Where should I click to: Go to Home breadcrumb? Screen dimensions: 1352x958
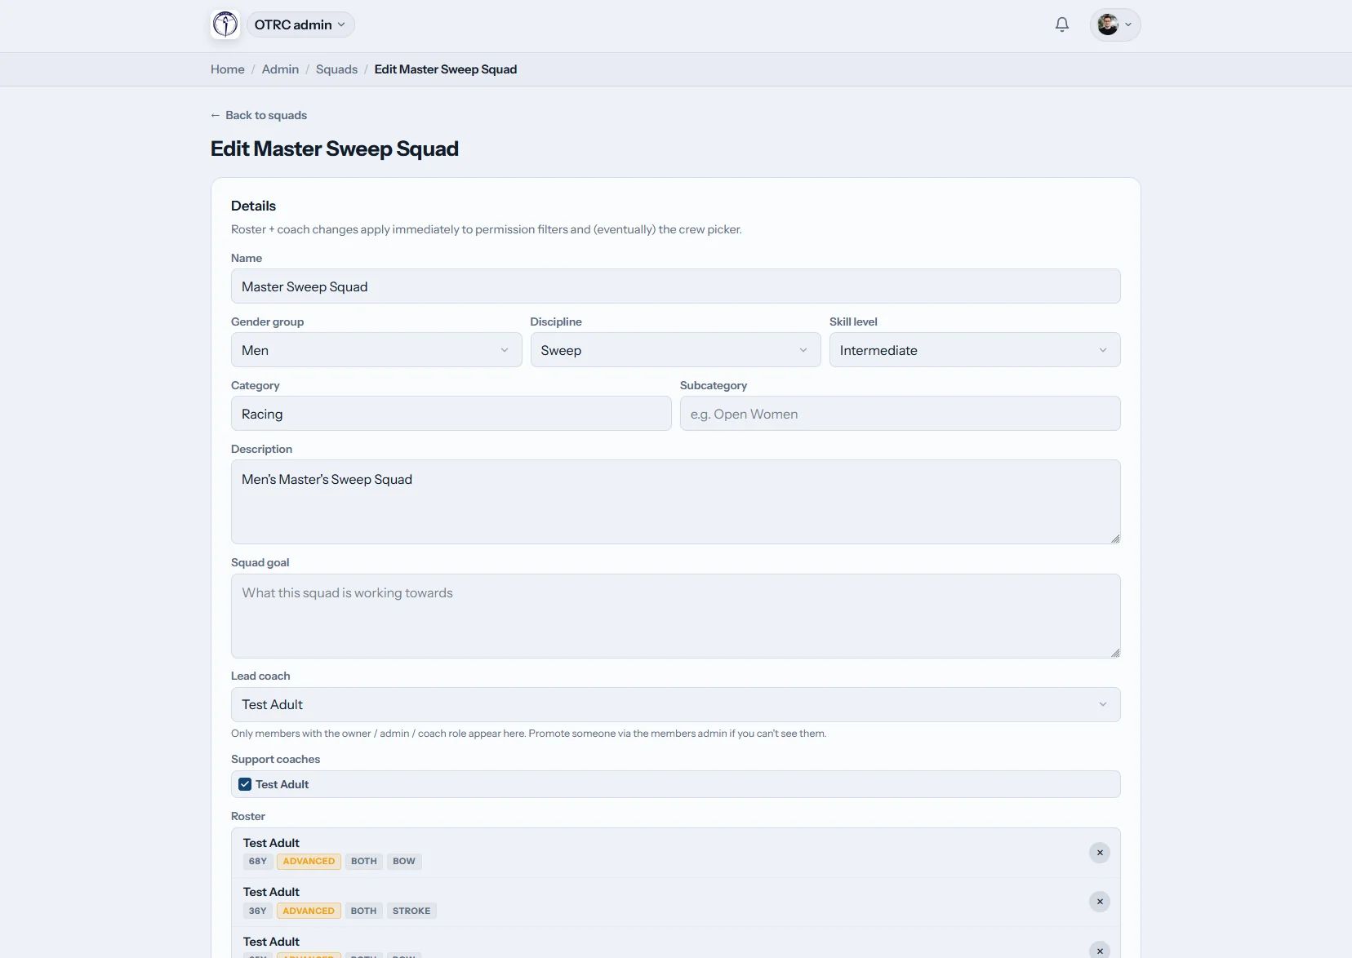[x=228, y=69]
